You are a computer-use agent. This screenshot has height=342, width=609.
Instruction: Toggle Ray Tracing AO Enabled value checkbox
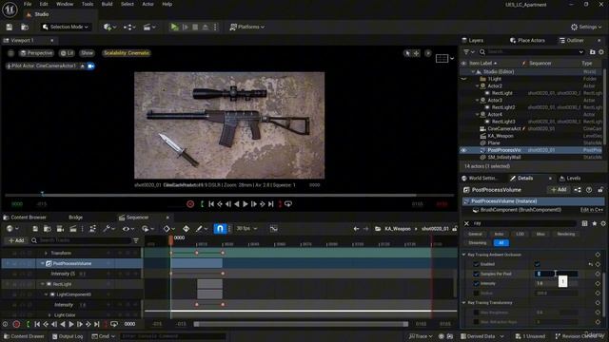tap(537, 264)
